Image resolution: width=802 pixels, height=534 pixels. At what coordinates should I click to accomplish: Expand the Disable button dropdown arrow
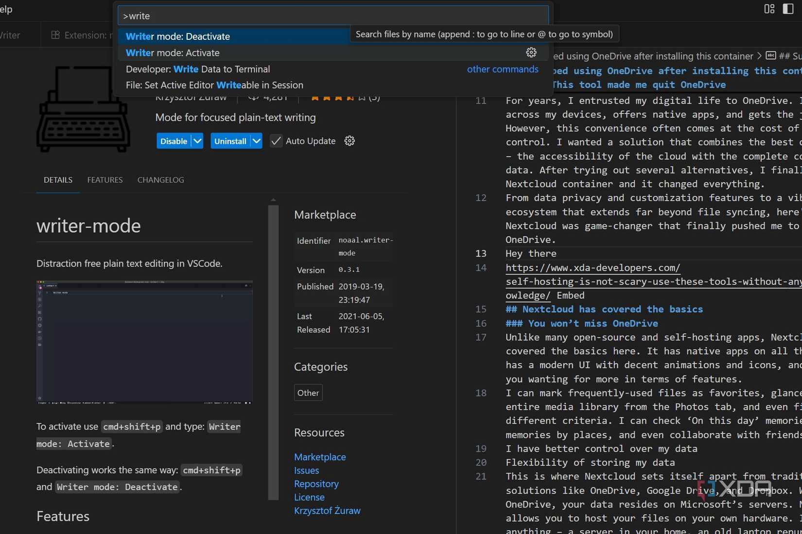197,141
